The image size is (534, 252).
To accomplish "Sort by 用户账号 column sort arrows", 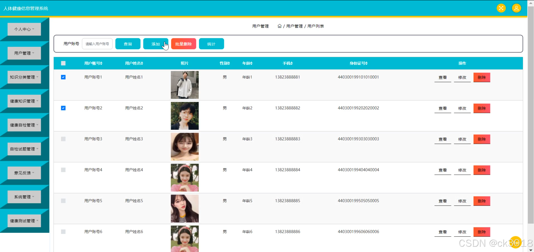I will point(101,63).
